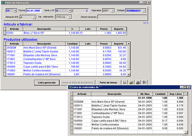192x136 pixels.
Task: Click the Fecha field 04-01-2005
Action: [x=33, y=11]
